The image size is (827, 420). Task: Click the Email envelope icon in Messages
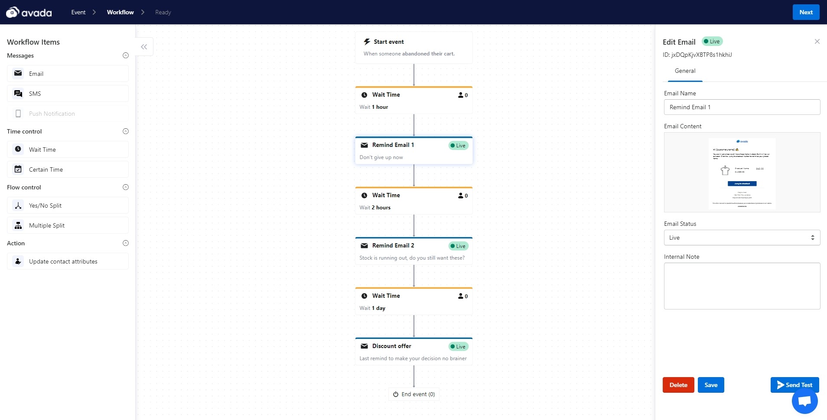pyautogui.click(x=18, y=74)
